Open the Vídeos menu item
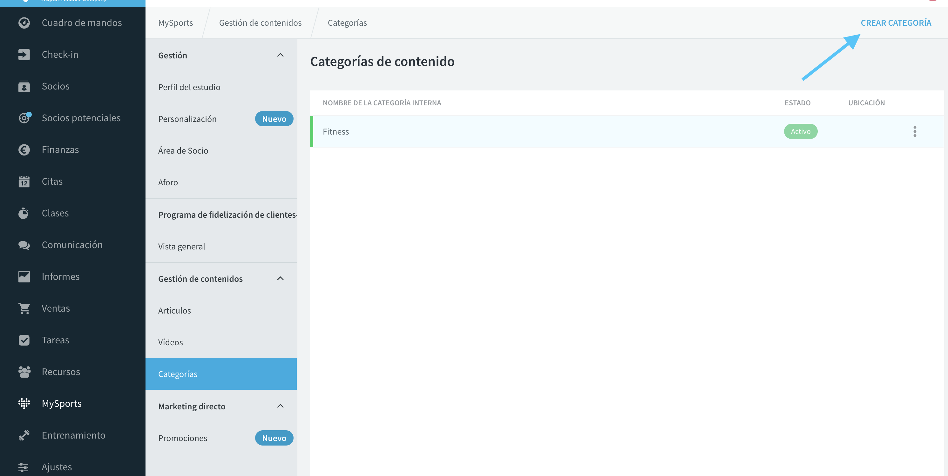This screenshot has height=476, width=948. tap(170, 342)
